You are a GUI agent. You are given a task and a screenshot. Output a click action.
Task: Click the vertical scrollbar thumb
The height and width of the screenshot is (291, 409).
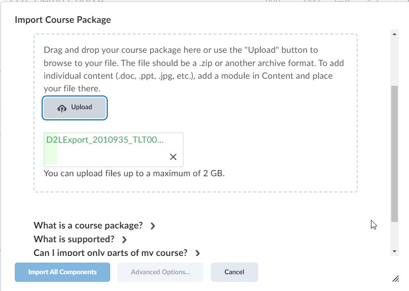[394, 152]
